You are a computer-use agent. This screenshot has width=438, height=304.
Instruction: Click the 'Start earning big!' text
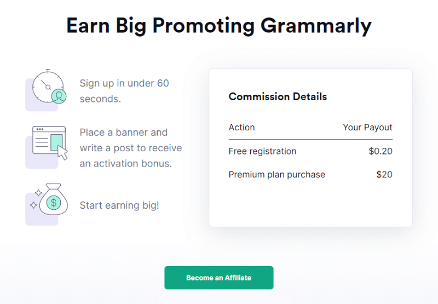(119, 205)
